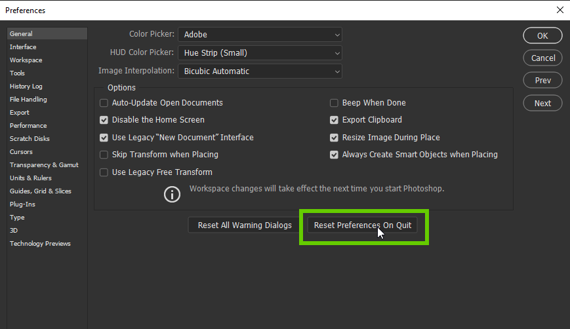This screenshot has width=570, height=329.
Task: Open Image Interpolation dropdown menu
Action: click(x=260, y=71)
